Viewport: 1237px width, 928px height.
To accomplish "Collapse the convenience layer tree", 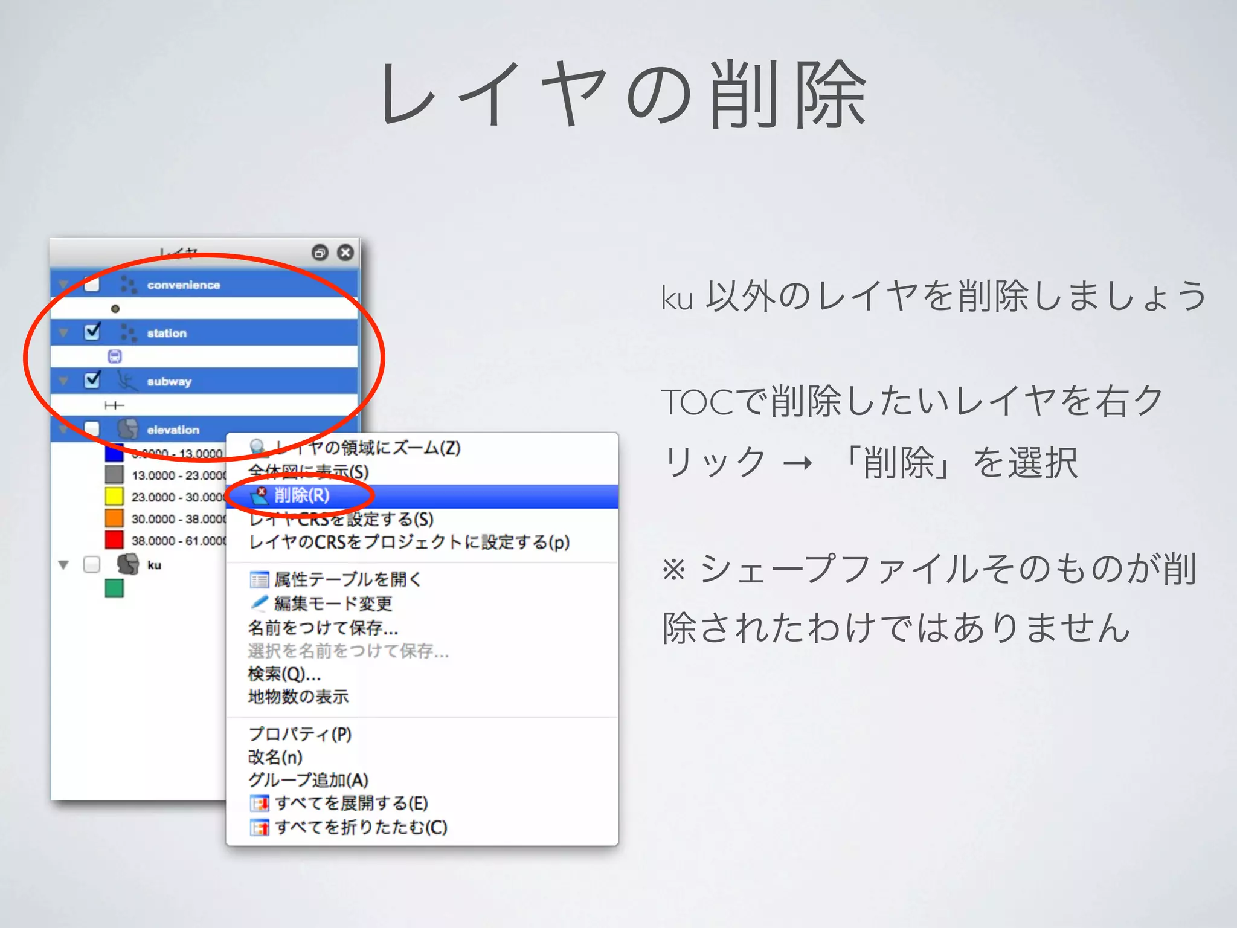I will pos(63,285).
